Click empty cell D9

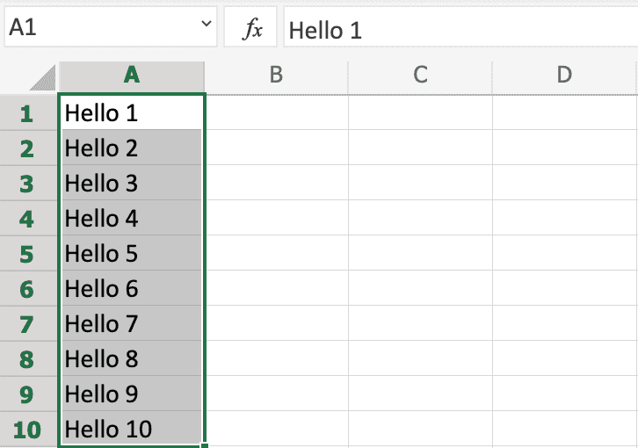(x=564, y=394)
